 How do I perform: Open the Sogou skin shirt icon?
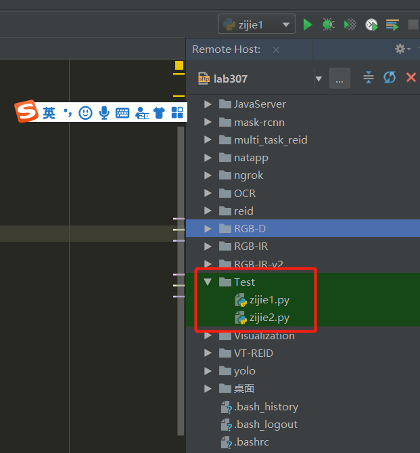point(159,112)
